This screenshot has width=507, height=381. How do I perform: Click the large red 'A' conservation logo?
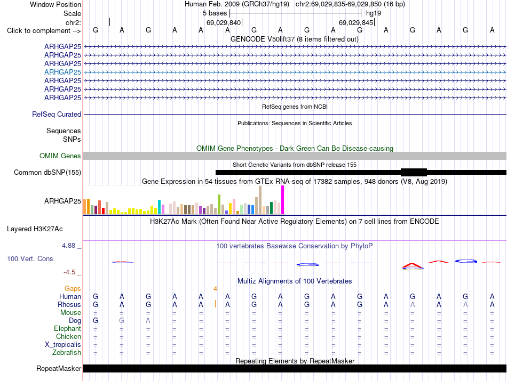pos(413,266)
